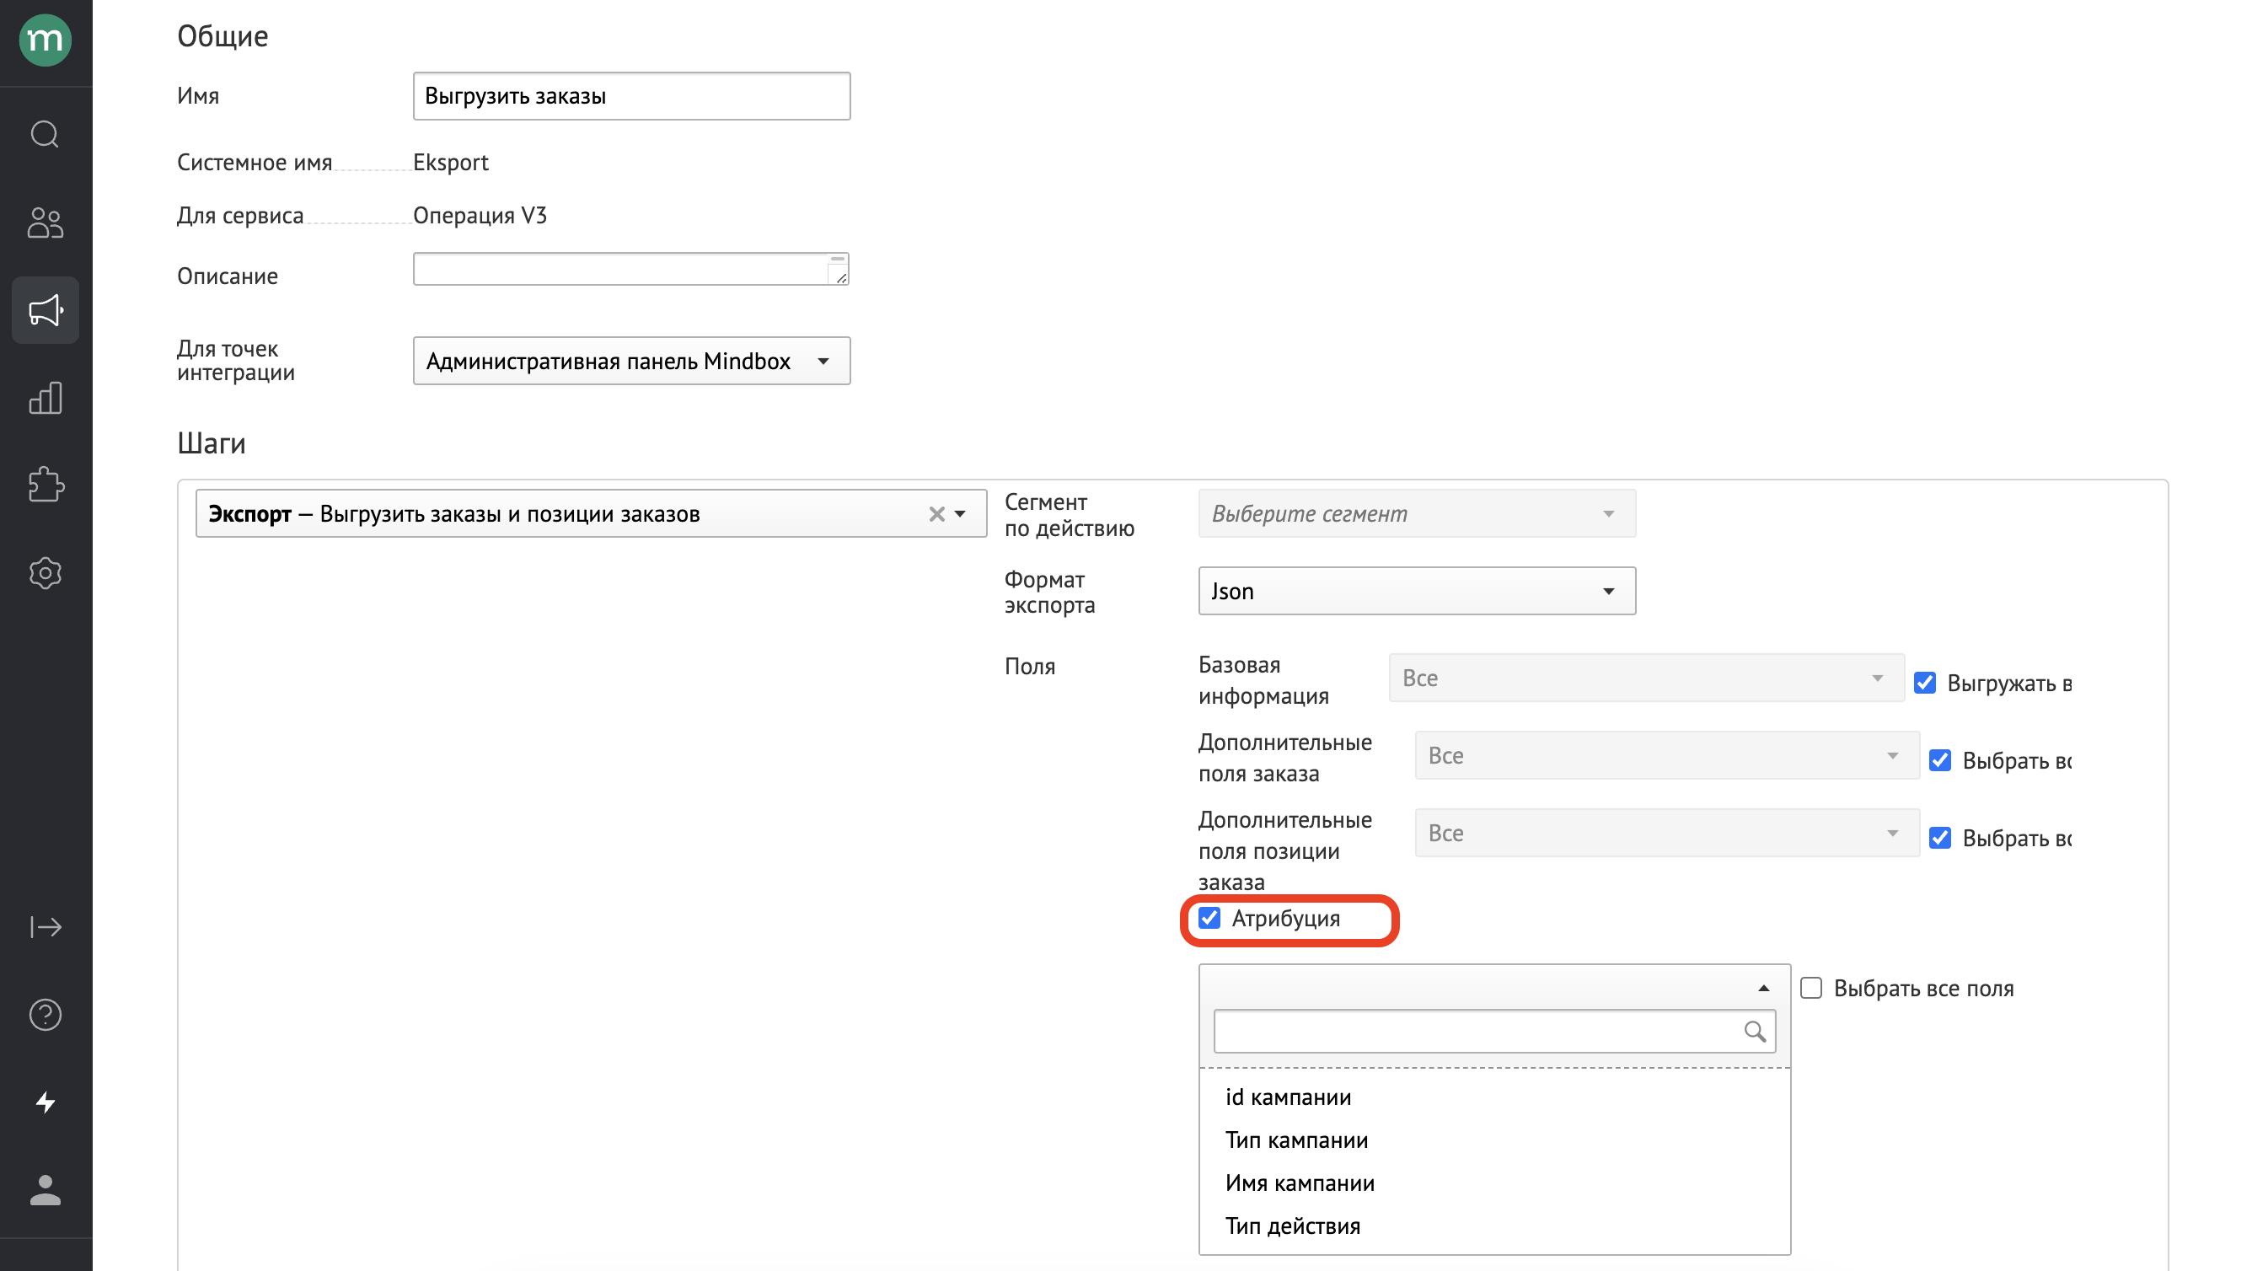
Task: Click the Имя input field
Action: [x=631, y=96]
